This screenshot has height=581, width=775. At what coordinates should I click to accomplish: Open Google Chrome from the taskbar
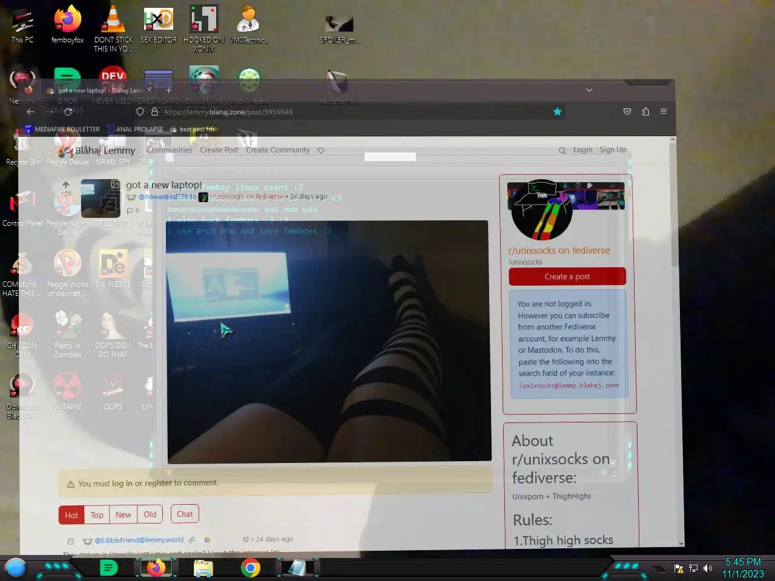(251, 568)
